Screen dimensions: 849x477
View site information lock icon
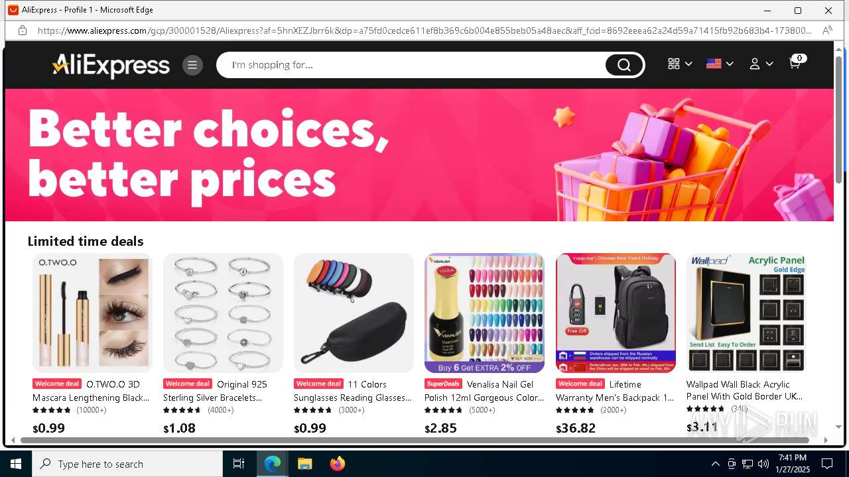[x=23, y=30]
